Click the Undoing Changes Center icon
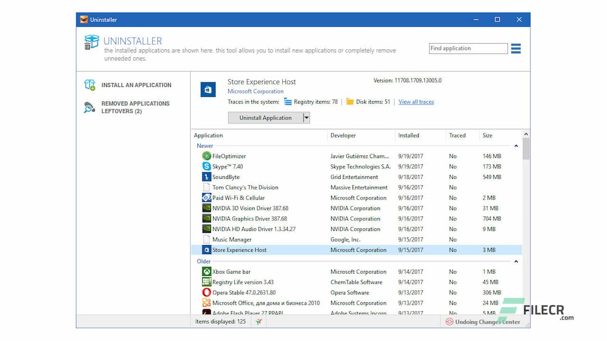This screenshot has width=607, height=341. click(x=450, y=322)
